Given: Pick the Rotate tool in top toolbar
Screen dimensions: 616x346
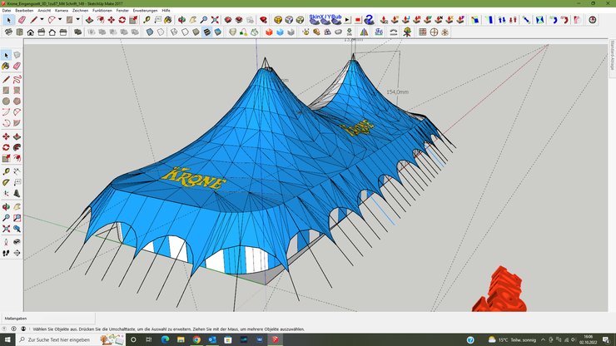Looking at the screenshot, I should [122, 20].
